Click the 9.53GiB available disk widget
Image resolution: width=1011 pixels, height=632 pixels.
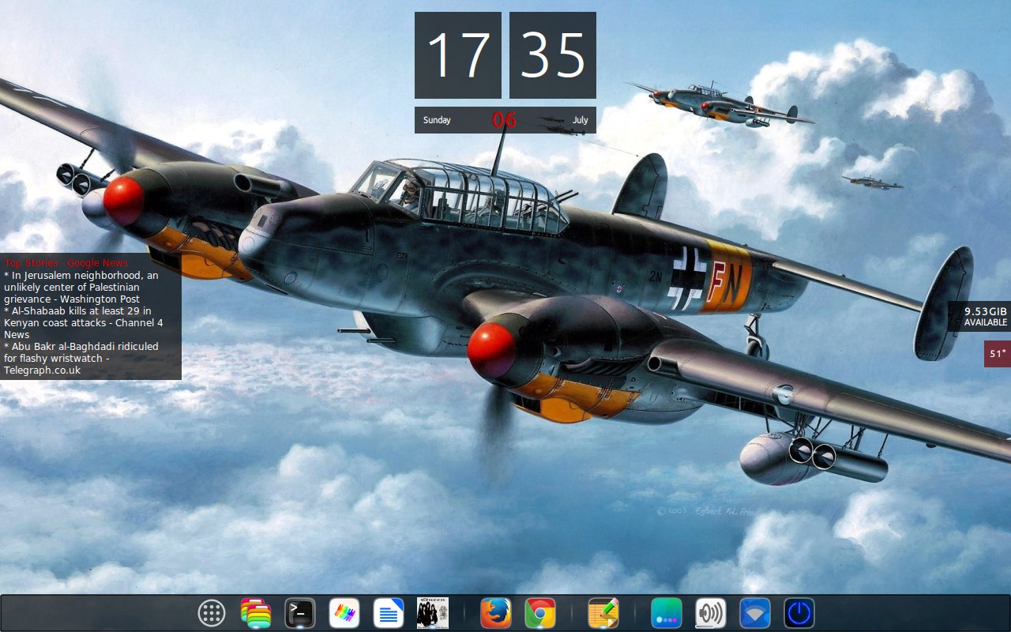980,317
